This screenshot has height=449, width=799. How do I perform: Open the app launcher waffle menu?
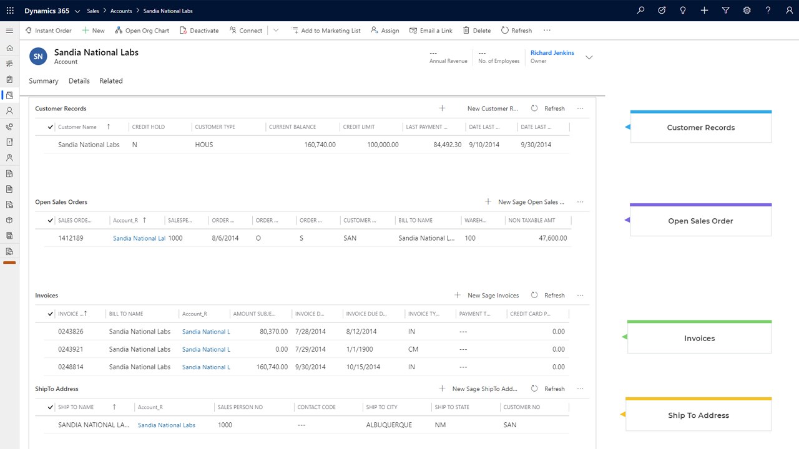10,11
